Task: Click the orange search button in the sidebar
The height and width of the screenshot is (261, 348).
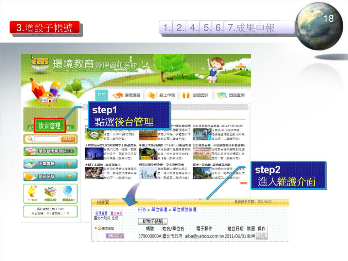Action: pos(68,139)
